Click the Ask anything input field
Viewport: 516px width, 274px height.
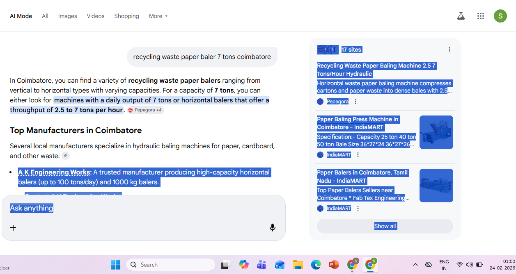pos(144,208)
